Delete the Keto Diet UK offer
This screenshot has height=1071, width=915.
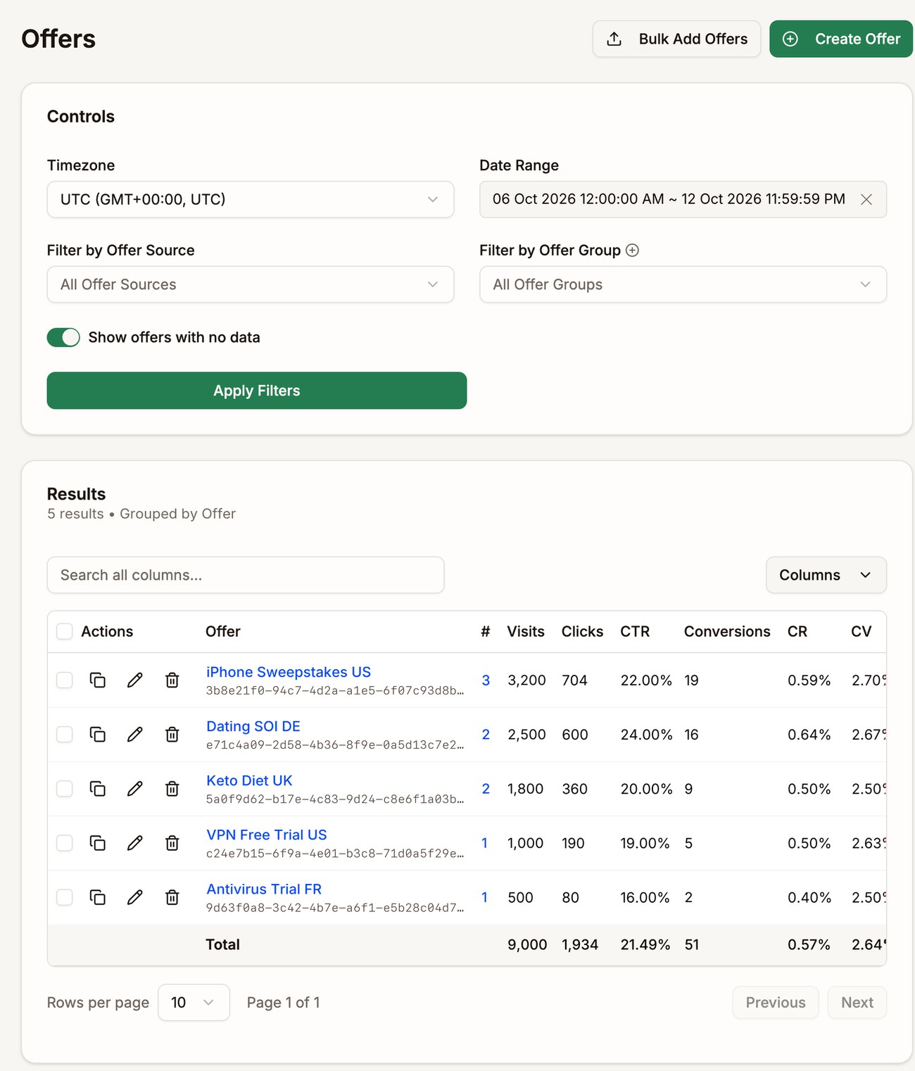pos(172,788)
